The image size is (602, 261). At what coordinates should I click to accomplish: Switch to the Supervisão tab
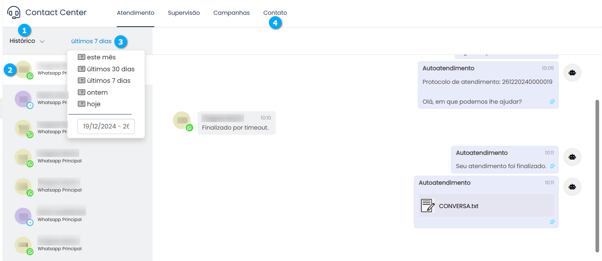[x=183, y=13]
